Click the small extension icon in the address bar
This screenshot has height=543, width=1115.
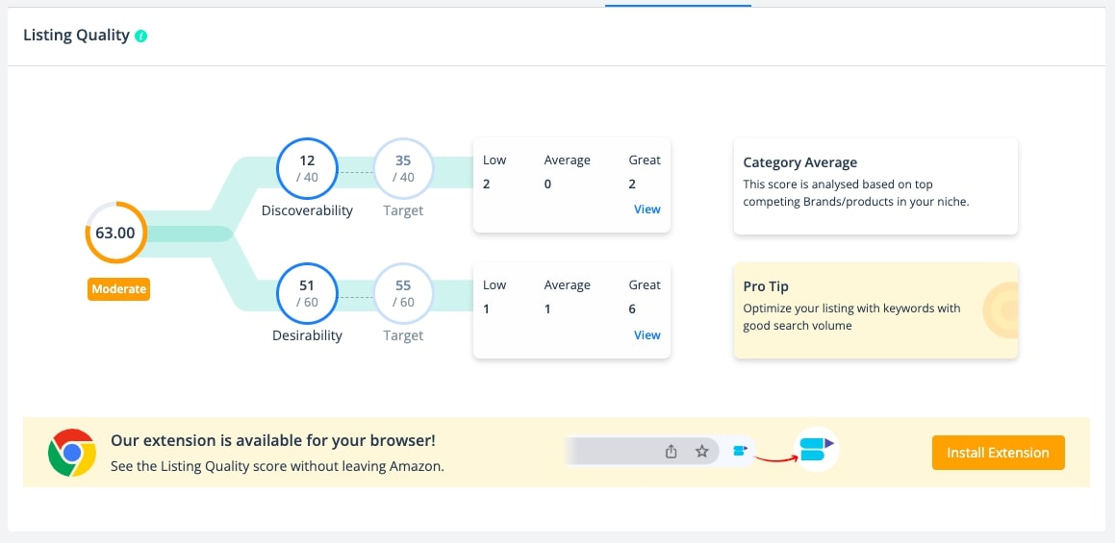(739, 451)
